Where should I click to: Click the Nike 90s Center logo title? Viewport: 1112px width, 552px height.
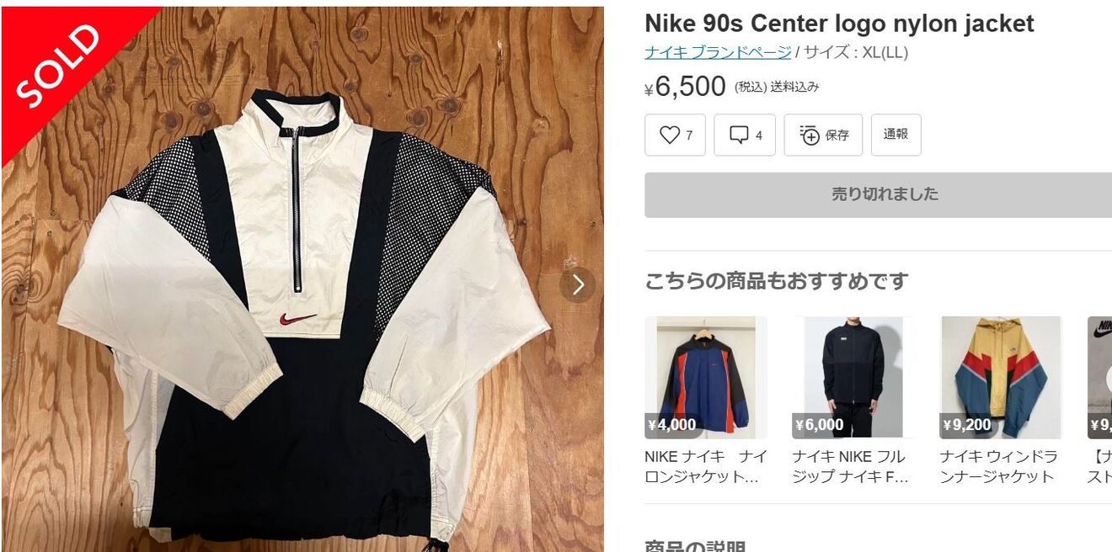pyautogui.click(x=839, y=24)
